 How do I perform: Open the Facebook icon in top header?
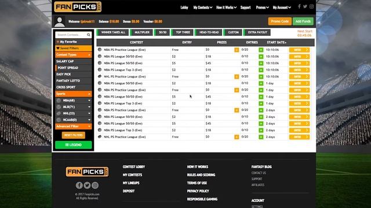tap(299, 6)
